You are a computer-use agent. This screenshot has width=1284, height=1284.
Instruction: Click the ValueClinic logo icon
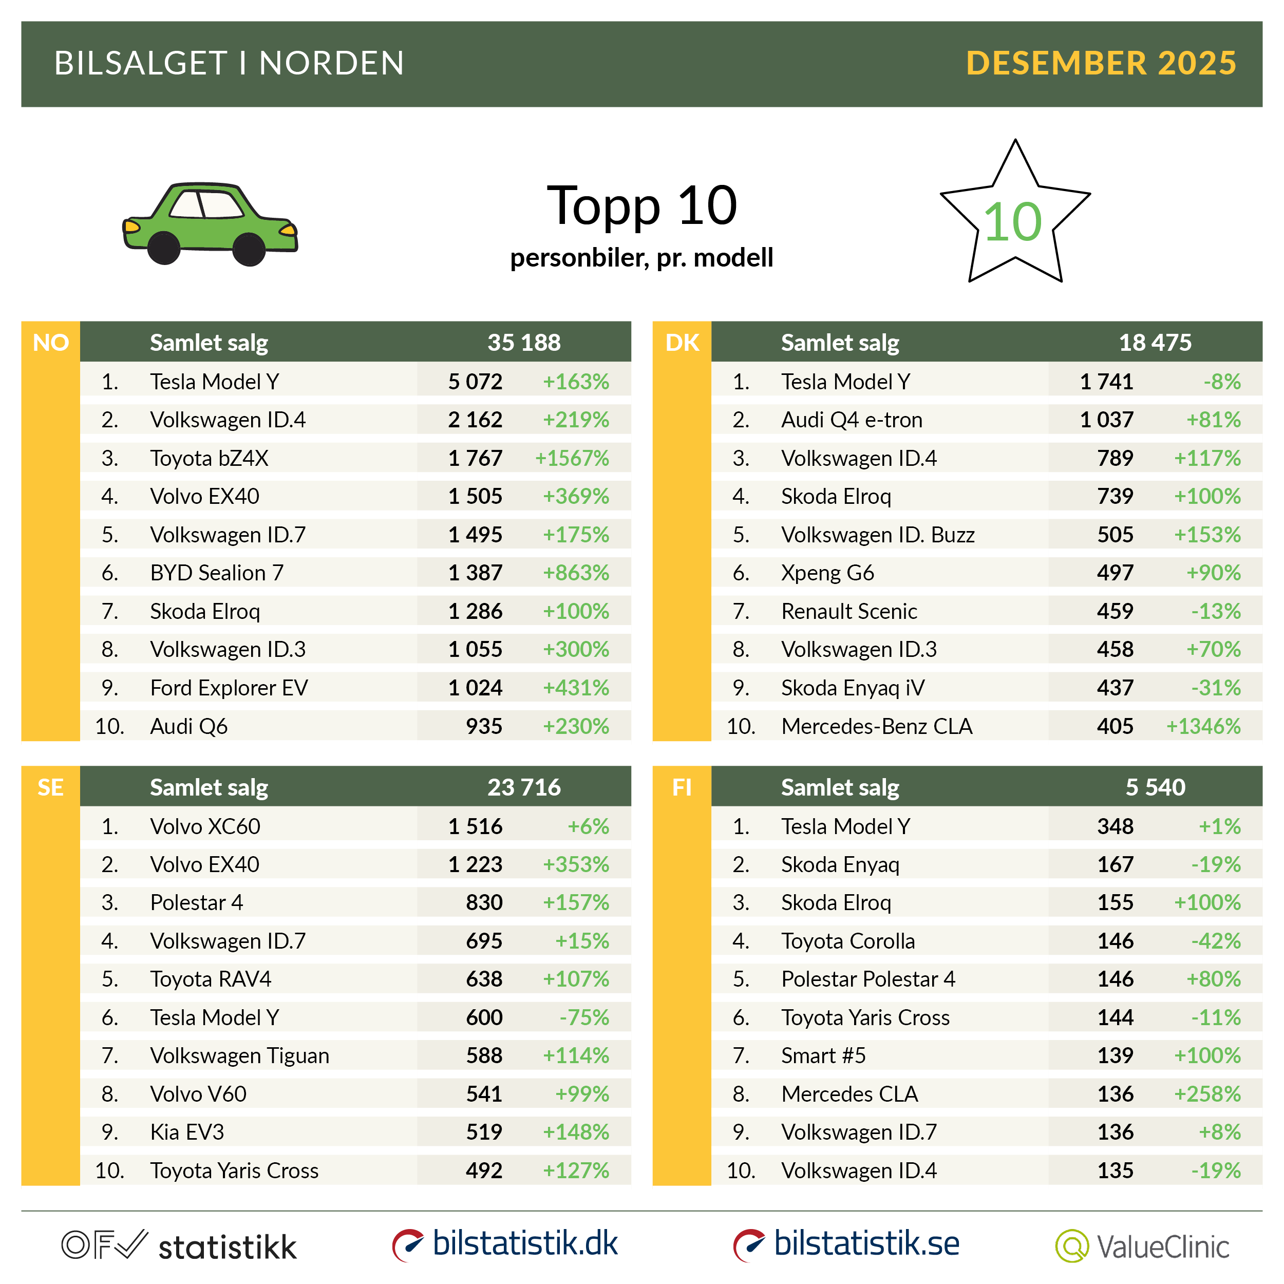click(1071, 1246)
